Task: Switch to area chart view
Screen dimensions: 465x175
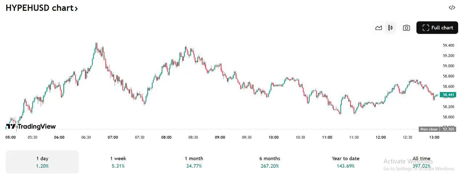Action: point(379,28)
